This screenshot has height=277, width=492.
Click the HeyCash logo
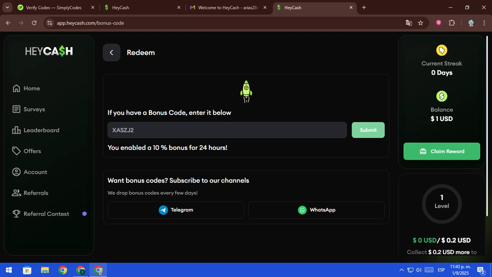[x=49, y=51]
